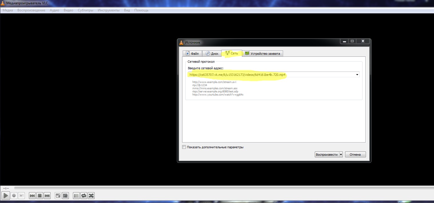Expand the network address history dropdown arrow
This screenshot has height=203, width=434.
357,75
